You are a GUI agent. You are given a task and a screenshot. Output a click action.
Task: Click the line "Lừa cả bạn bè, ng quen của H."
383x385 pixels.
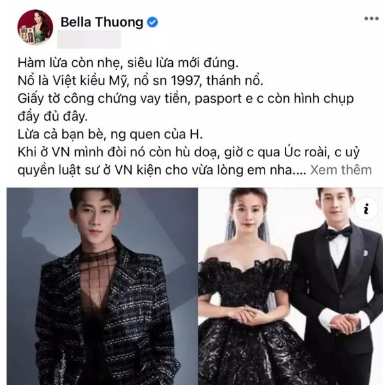[x=110, y=134]
